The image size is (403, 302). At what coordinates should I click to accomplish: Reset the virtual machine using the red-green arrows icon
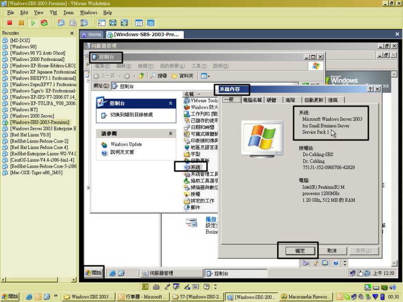coord(44,23)
